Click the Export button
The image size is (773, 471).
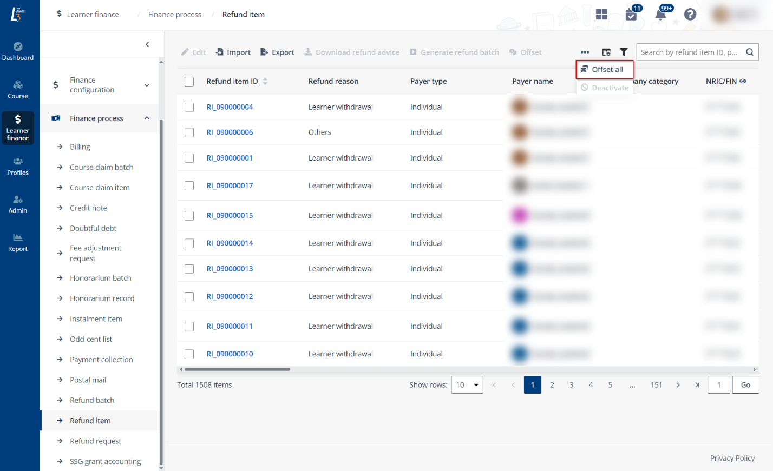277,52
